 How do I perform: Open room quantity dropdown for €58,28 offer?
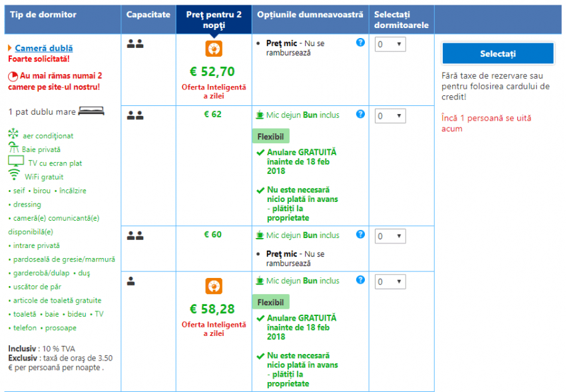tap(390, 282)
